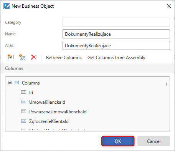Viewport: 175px width, 151px height.
Task: Click the New Column toolbar icon
Action: tap(11, 57)
